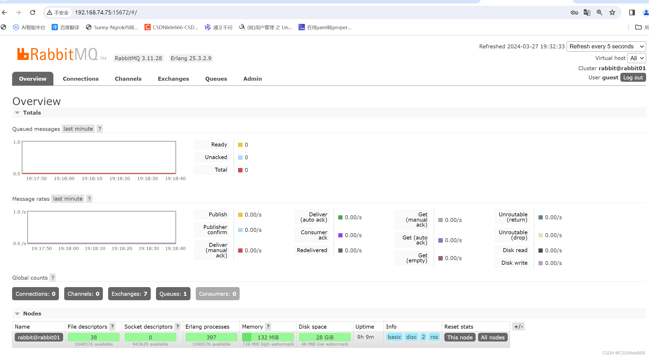Open the Socket descriptors help icon
The image size is (649, 357).
178,327
